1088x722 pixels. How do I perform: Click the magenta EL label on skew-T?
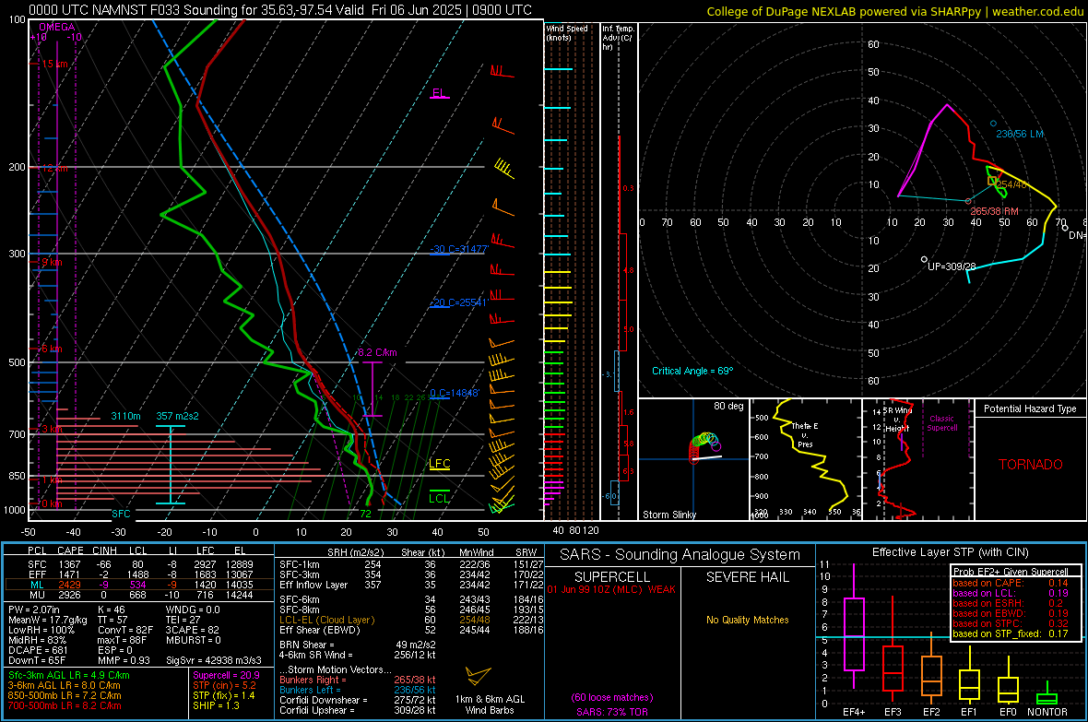click(x=439, y=93)
